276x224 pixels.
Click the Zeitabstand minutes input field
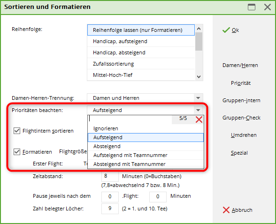pos(110,176)
